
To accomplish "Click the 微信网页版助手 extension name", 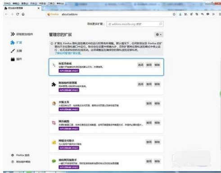I will pos(68,160).
